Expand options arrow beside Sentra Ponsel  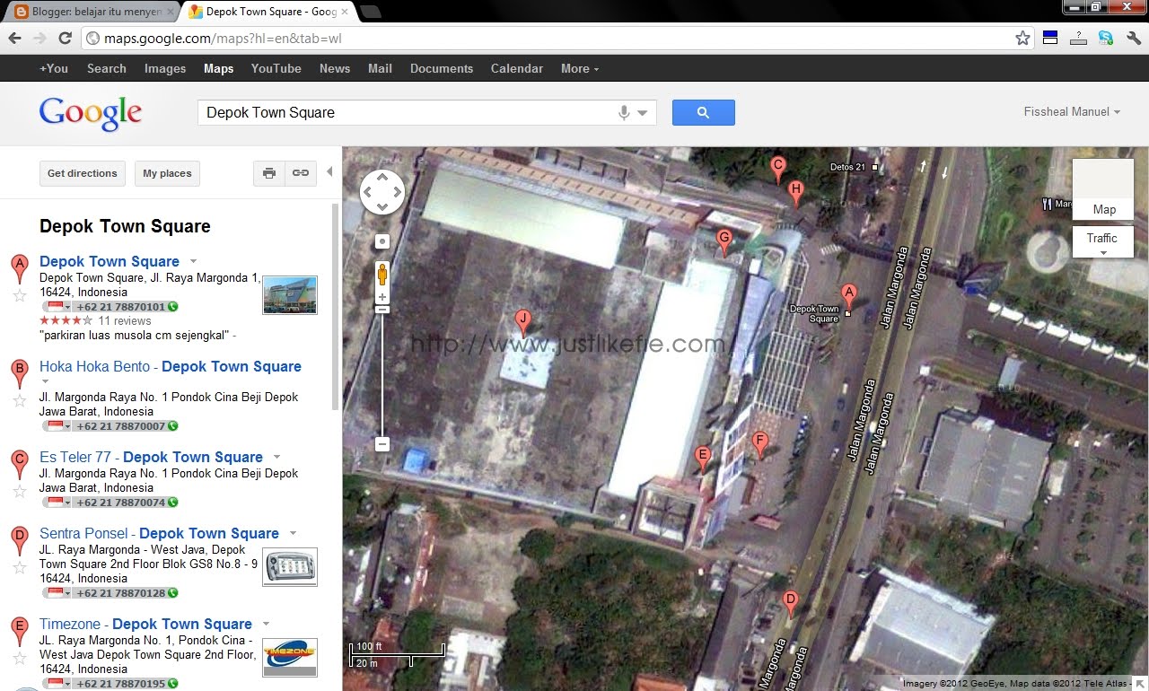pyautogui.click(x=293, y=533)
